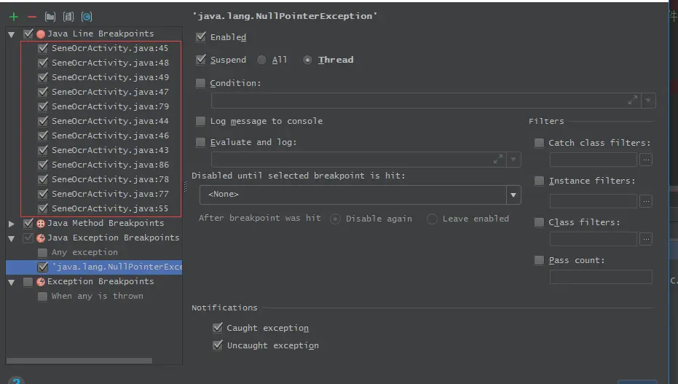The image size is (678, 384).
Task: Click the browse button beside Instance filters
Action: click(646, 201)
